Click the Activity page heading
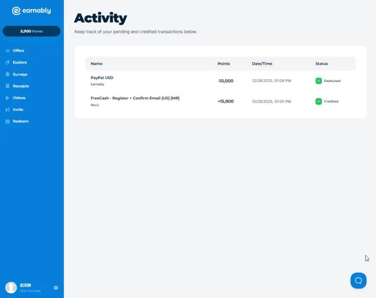Viewport: 376px width, 298px height. coord(101,18)
